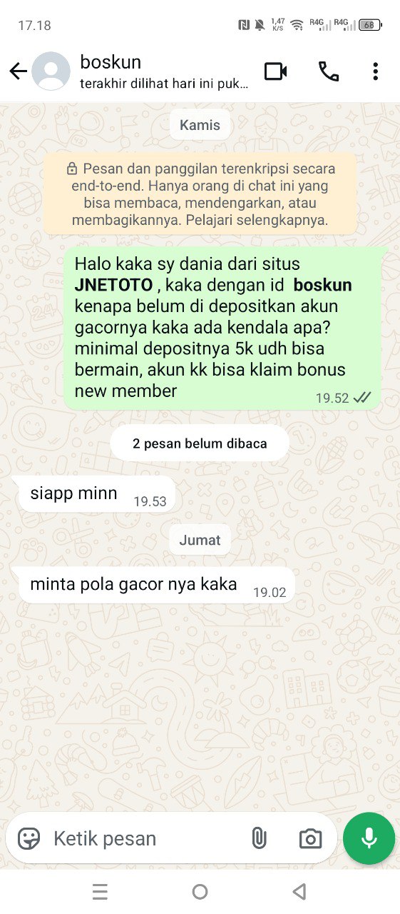Tap the end-to-end encryption notice banner
This screenshot has height=914, width=400.
point(200,194)
